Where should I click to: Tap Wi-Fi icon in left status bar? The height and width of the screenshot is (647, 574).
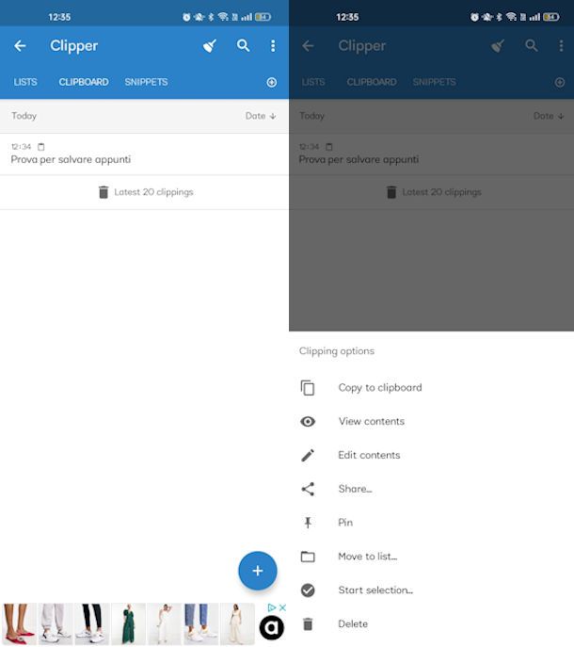[223, 17]
